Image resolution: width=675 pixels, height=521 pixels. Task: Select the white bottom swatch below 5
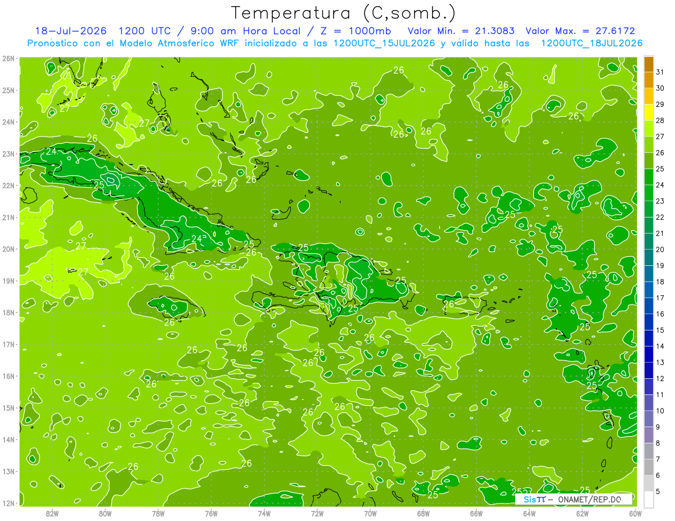649,499
